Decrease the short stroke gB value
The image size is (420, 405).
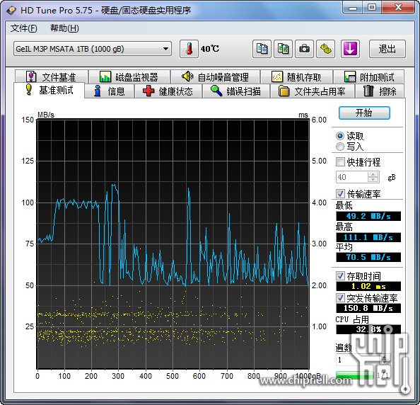[x=373, y=180]
